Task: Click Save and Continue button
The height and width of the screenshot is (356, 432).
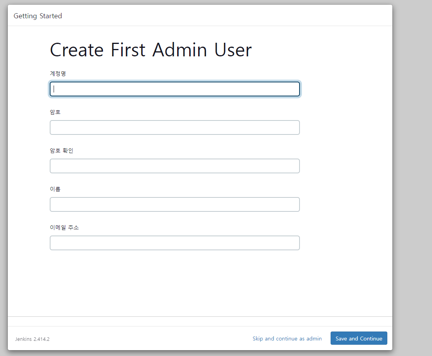Action: (x=359, y=339)
